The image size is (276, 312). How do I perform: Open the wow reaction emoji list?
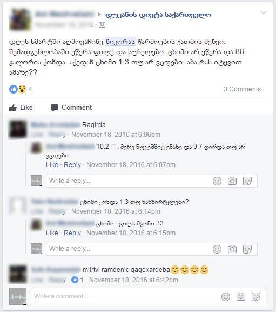click(x=22, y=89)
